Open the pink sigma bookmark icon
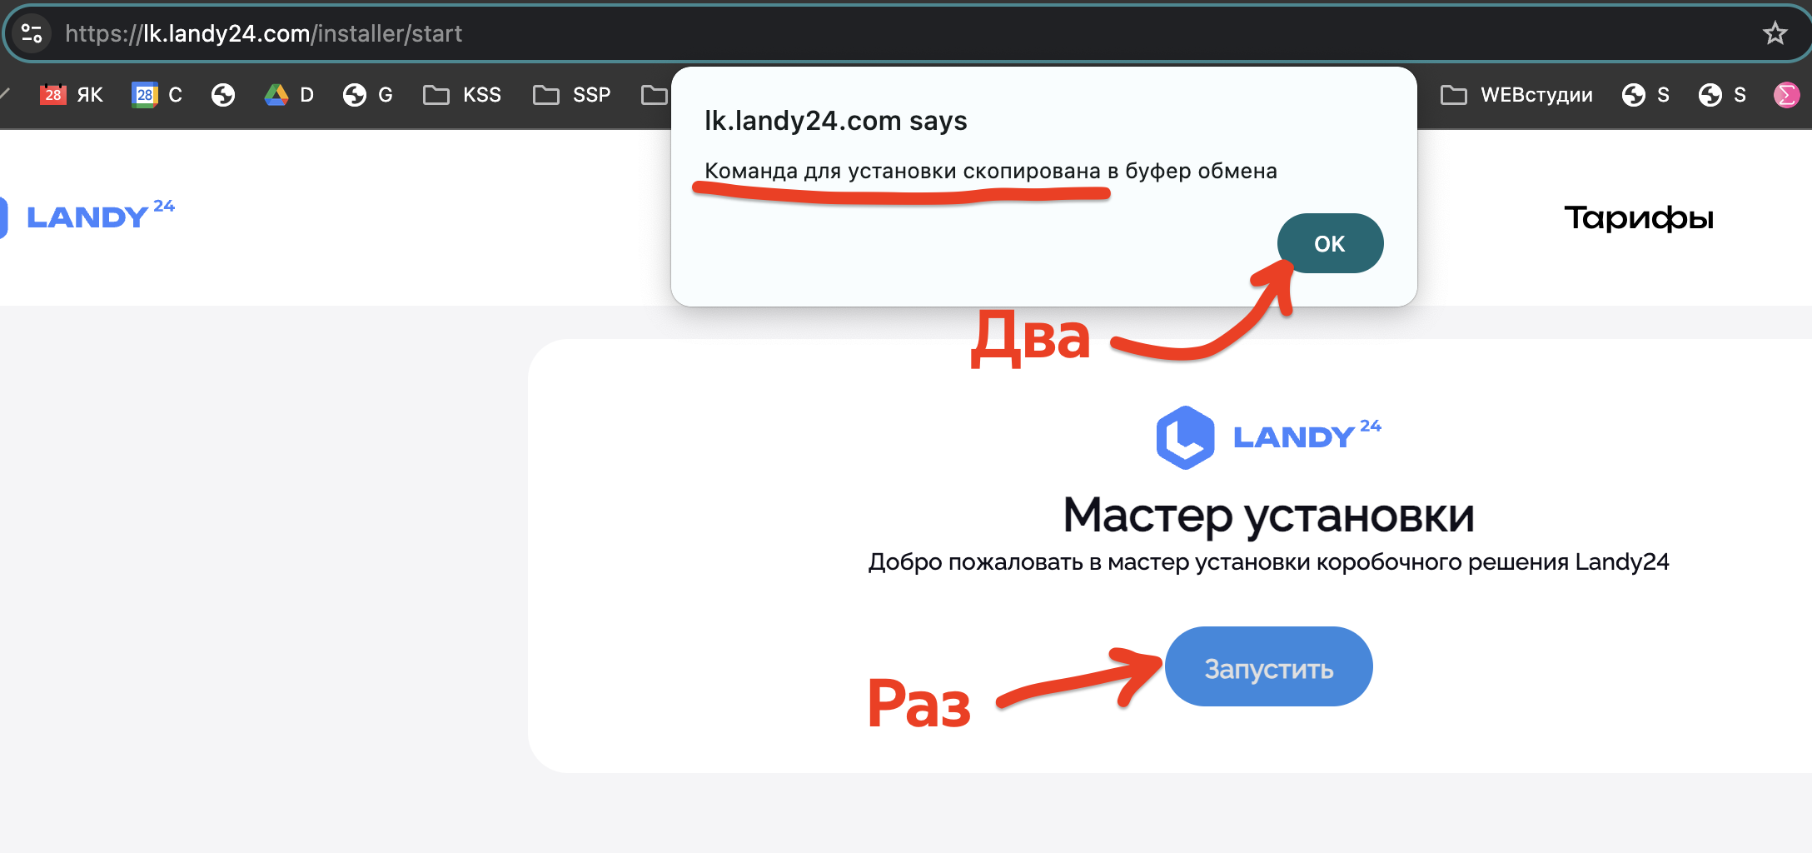 pyautogui.click(x=1786, y=95)
